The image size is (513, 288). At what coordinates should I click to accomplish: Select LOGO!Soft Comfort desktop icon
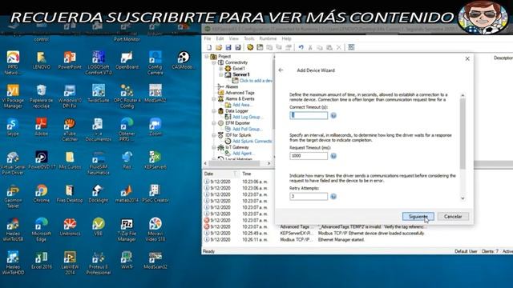(99, 62)
